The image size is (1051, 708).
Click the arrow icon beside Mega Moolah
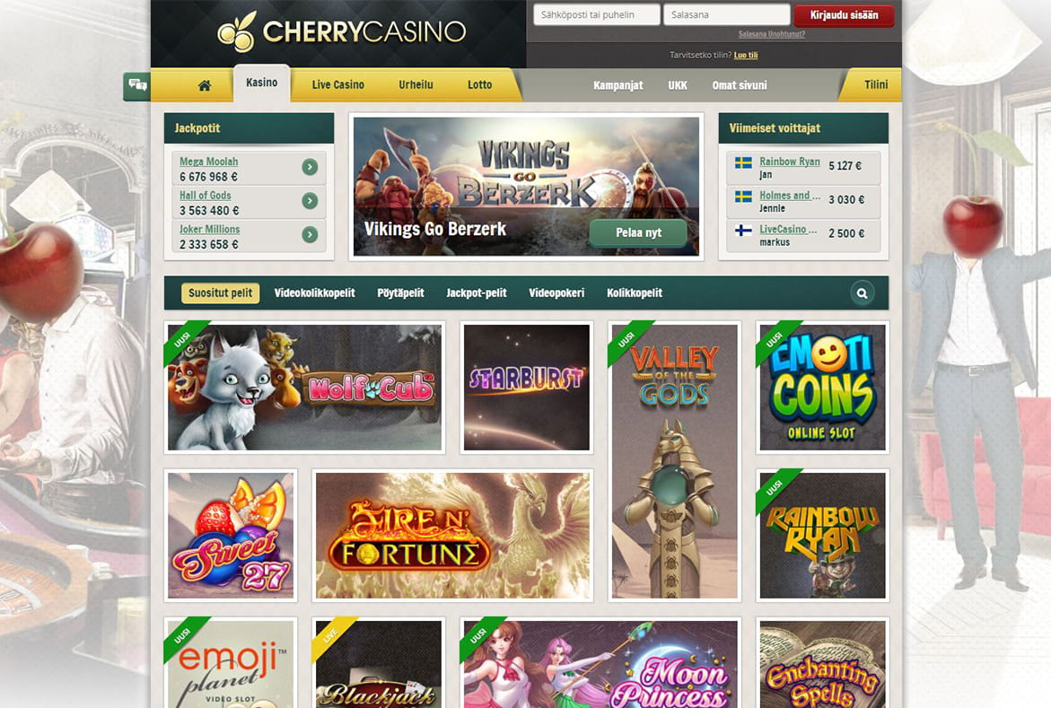310,167
